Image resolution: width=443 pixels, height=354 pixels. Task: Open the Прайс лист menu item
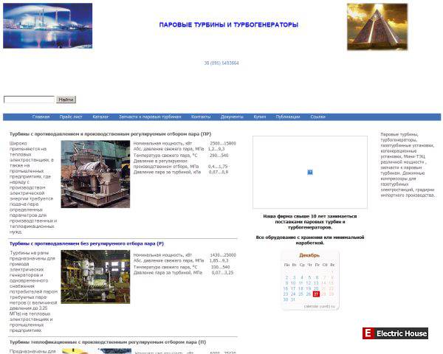tap(71, 117)
